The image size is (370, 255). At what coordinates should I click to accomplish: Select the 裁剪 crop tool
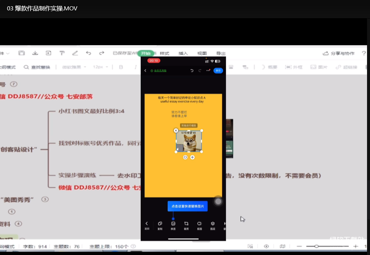[x=186, y=225]
